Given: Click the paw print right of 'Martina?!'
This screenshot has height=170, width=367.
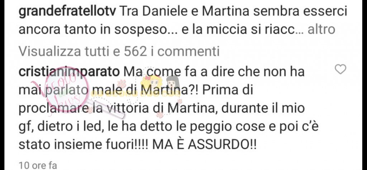Looking at the screenshot, I should coord(180,101).
